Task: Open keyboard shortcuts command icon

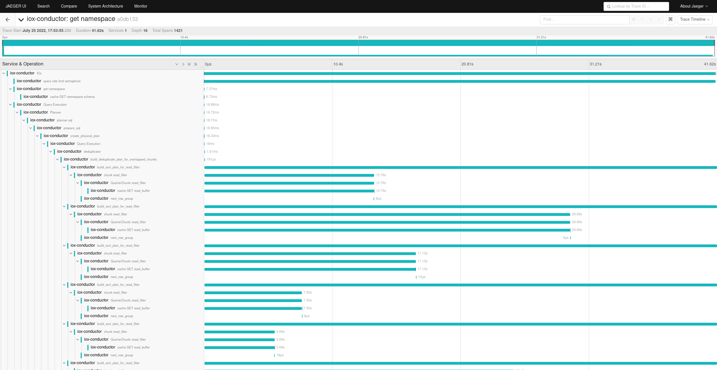Action: (x=670, y=20)
